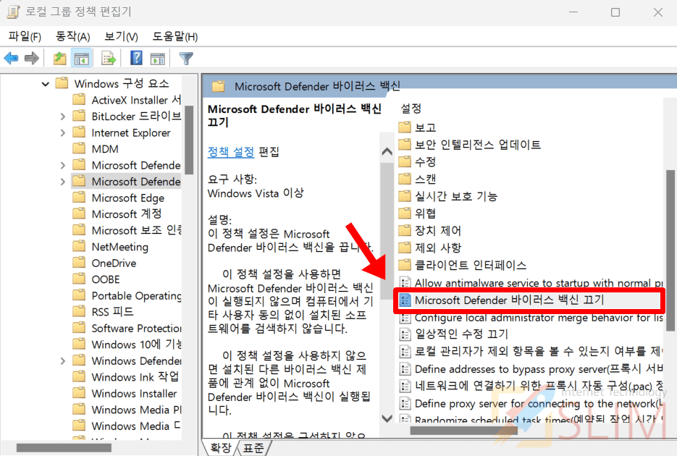The height and width of the screenshot is (456, 677).
Task: Click description pane scroll down arrow
Action: coord(387,418)
